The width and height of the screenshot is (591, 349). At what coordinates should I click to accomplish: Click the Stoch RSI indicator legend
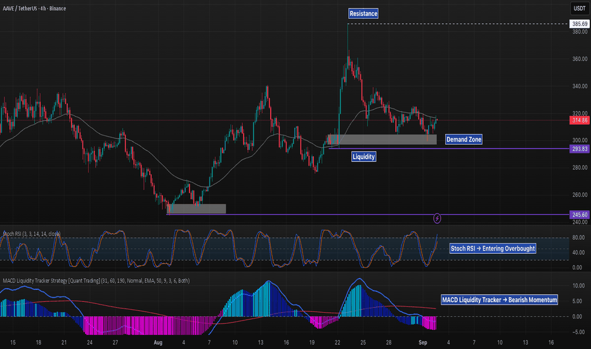pyautogui.click(x=31, y=234)
